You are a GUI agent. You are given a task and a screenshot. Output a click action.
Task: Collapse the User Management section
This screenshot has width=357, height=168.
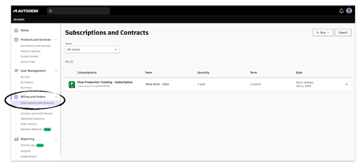click(56, 71)
